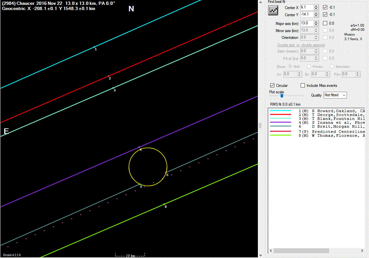Click the panel scroll down arrow
The height and width of the screenshot is (258, 369).
[260, 255]
